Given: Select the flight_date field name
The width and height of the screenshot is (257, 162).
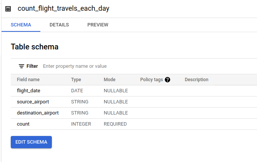Looking at the screenshot, I should click(x=28, y=91).
